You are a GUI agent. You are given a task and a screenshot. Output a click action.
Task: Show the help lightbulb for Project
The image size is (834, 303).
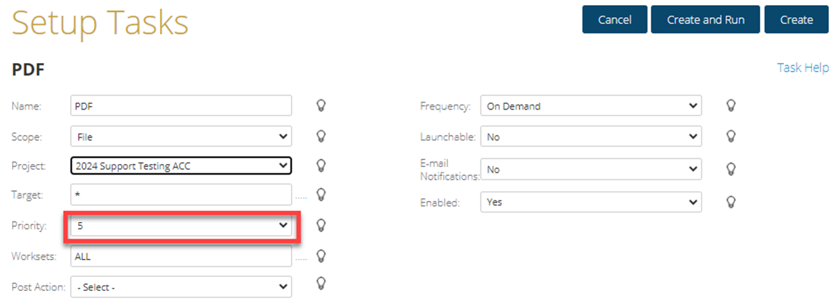(x=322, y=166)
